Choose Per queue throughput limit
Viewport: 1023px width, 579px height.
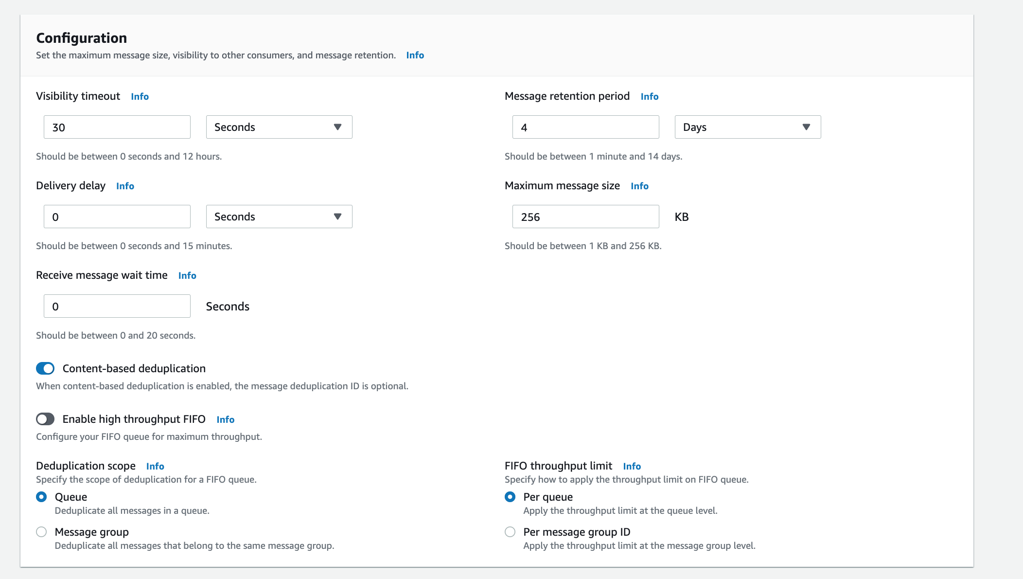510,497
